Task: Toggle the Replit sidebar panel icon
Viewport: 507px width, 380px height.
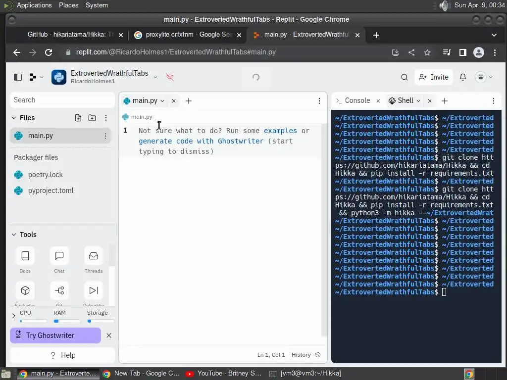Action: click(x=18, y=77)
